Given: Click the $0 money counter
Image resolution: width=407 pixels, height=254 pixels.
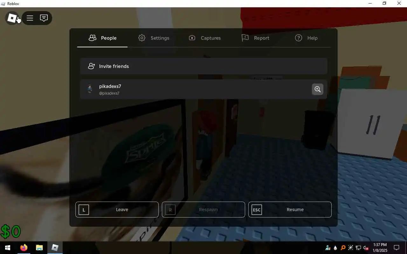Looking at the screenshot, I should pyautogui.click(x=10, y=231).
